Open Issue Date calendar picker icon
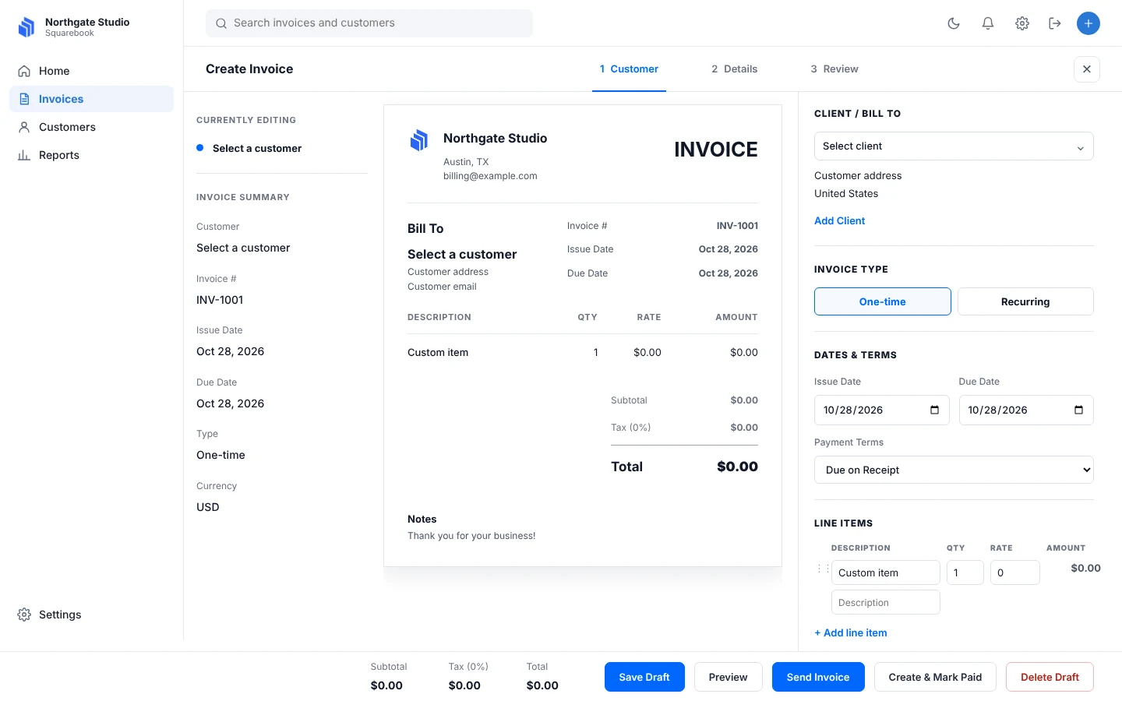The width and height of the screenshot is (1122, 701). 934,410
